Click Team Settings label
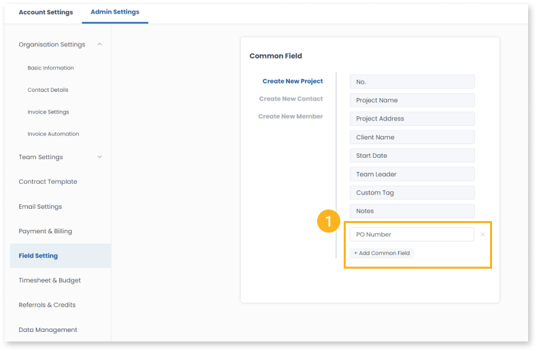The height and width of the screenshot is (351, 537). coord(41,157)
